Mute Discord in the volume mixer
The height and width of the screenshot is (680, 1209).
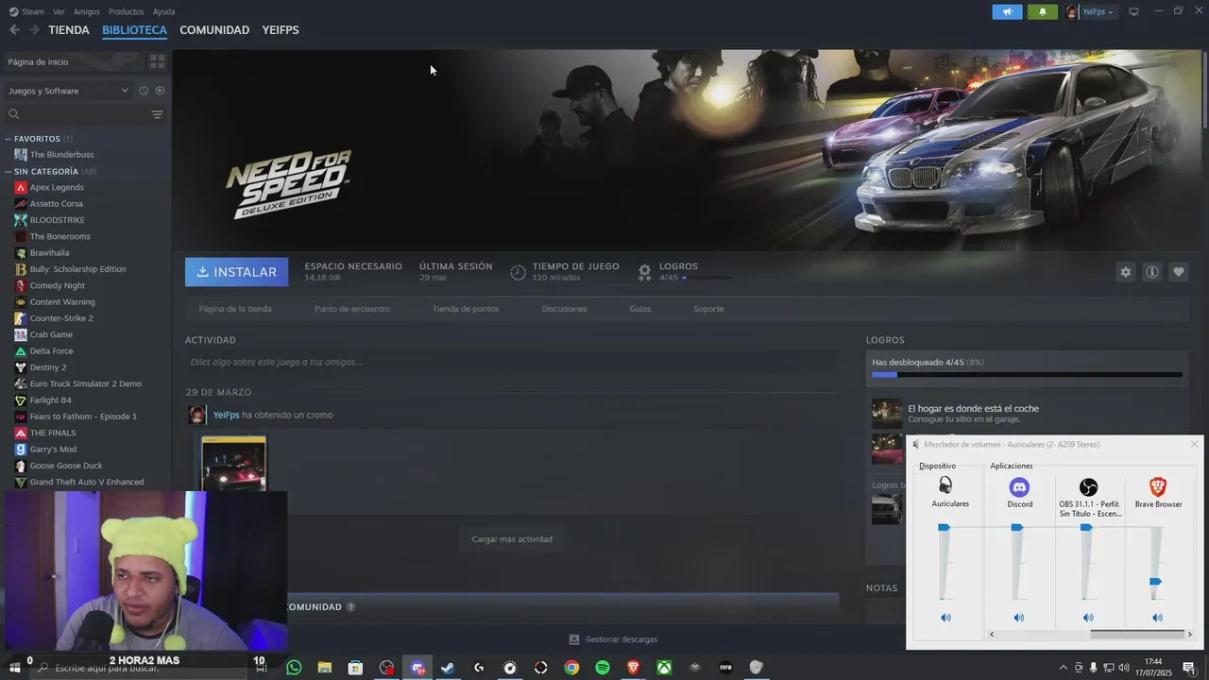[1019, 618]
